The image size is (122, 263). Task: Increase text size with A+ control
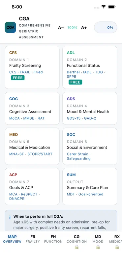(84, 28)
